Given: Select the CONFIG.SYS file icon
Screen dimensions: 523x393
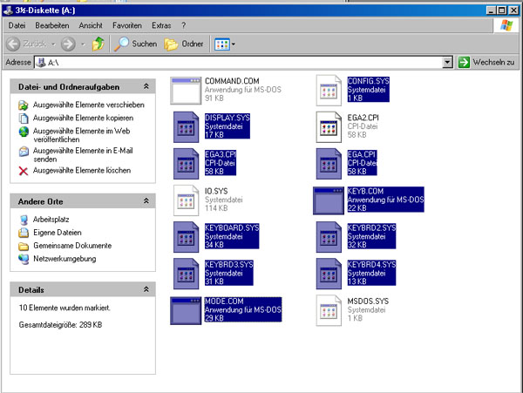Looking at the screenshot, I should [x=329, y=91].
